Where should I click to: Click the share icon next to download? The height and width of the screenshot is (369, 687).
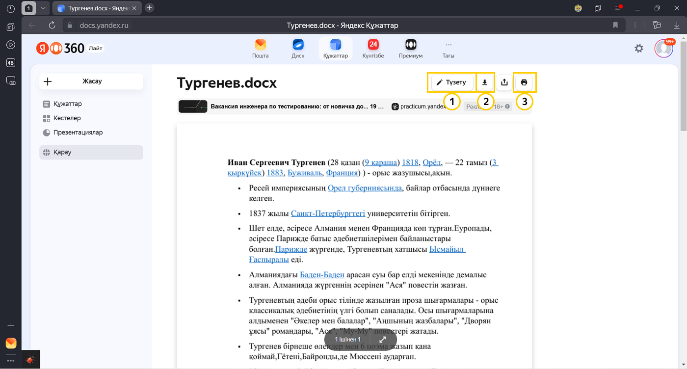(504, 82)
